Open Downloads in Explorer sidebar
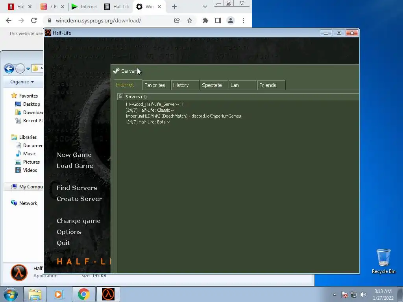 [x=29, y=112]
